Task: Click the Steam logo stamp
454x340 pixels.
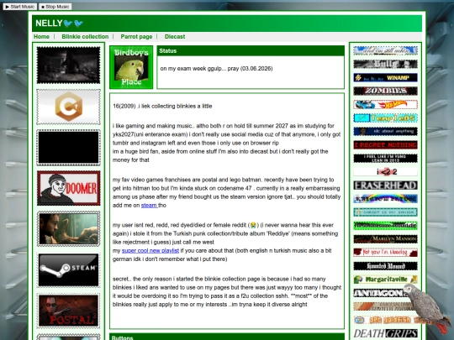Action: [69, 269]
